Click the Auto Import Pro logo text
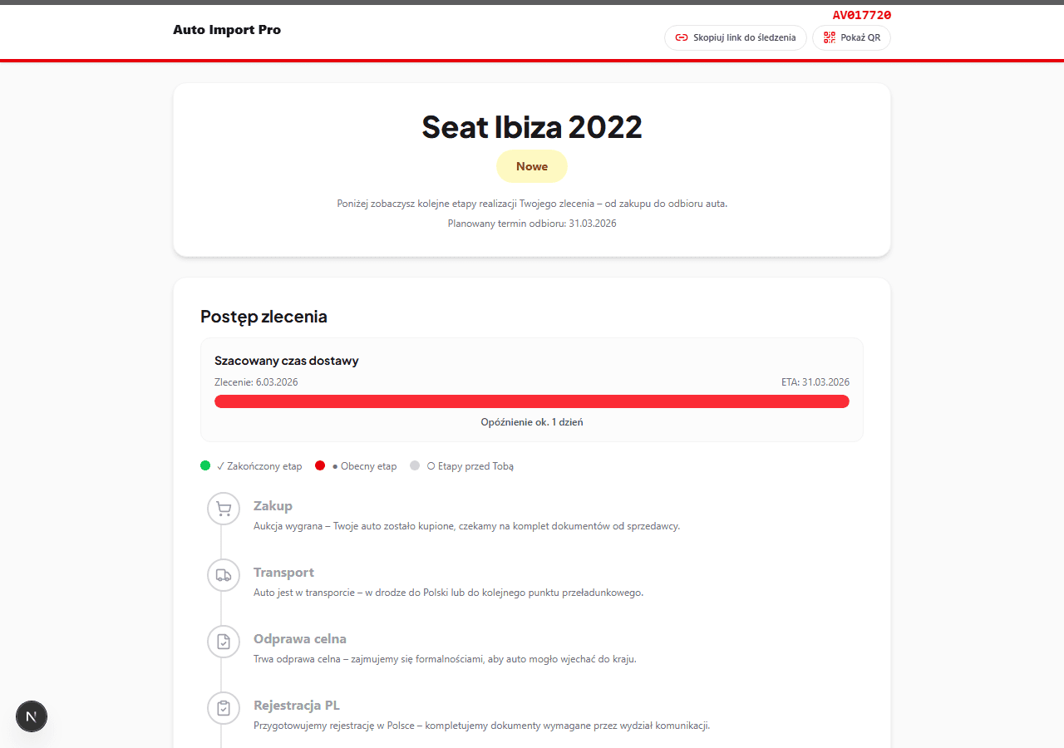This screenshot has width=1064, height=748. (227, 30)
